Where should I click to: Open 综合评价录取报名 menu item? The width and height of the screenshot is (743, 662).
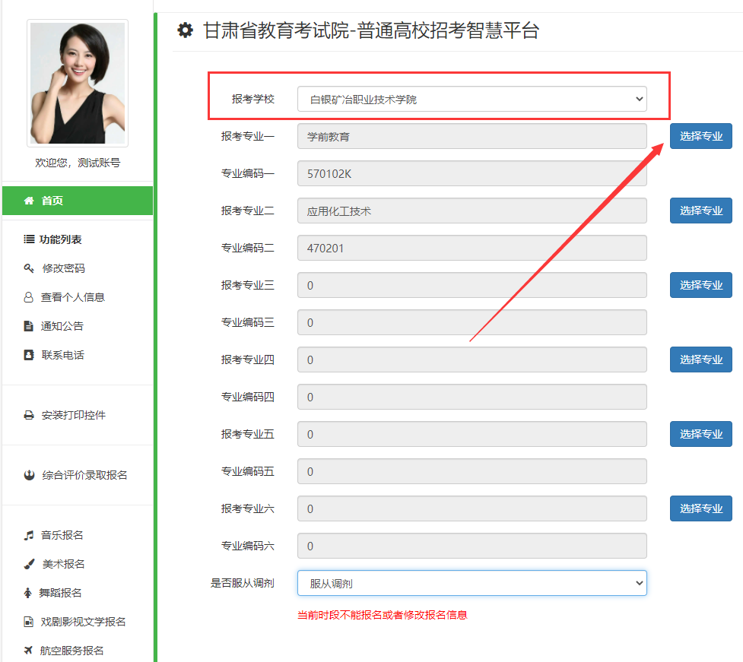(x=84, y=475)
